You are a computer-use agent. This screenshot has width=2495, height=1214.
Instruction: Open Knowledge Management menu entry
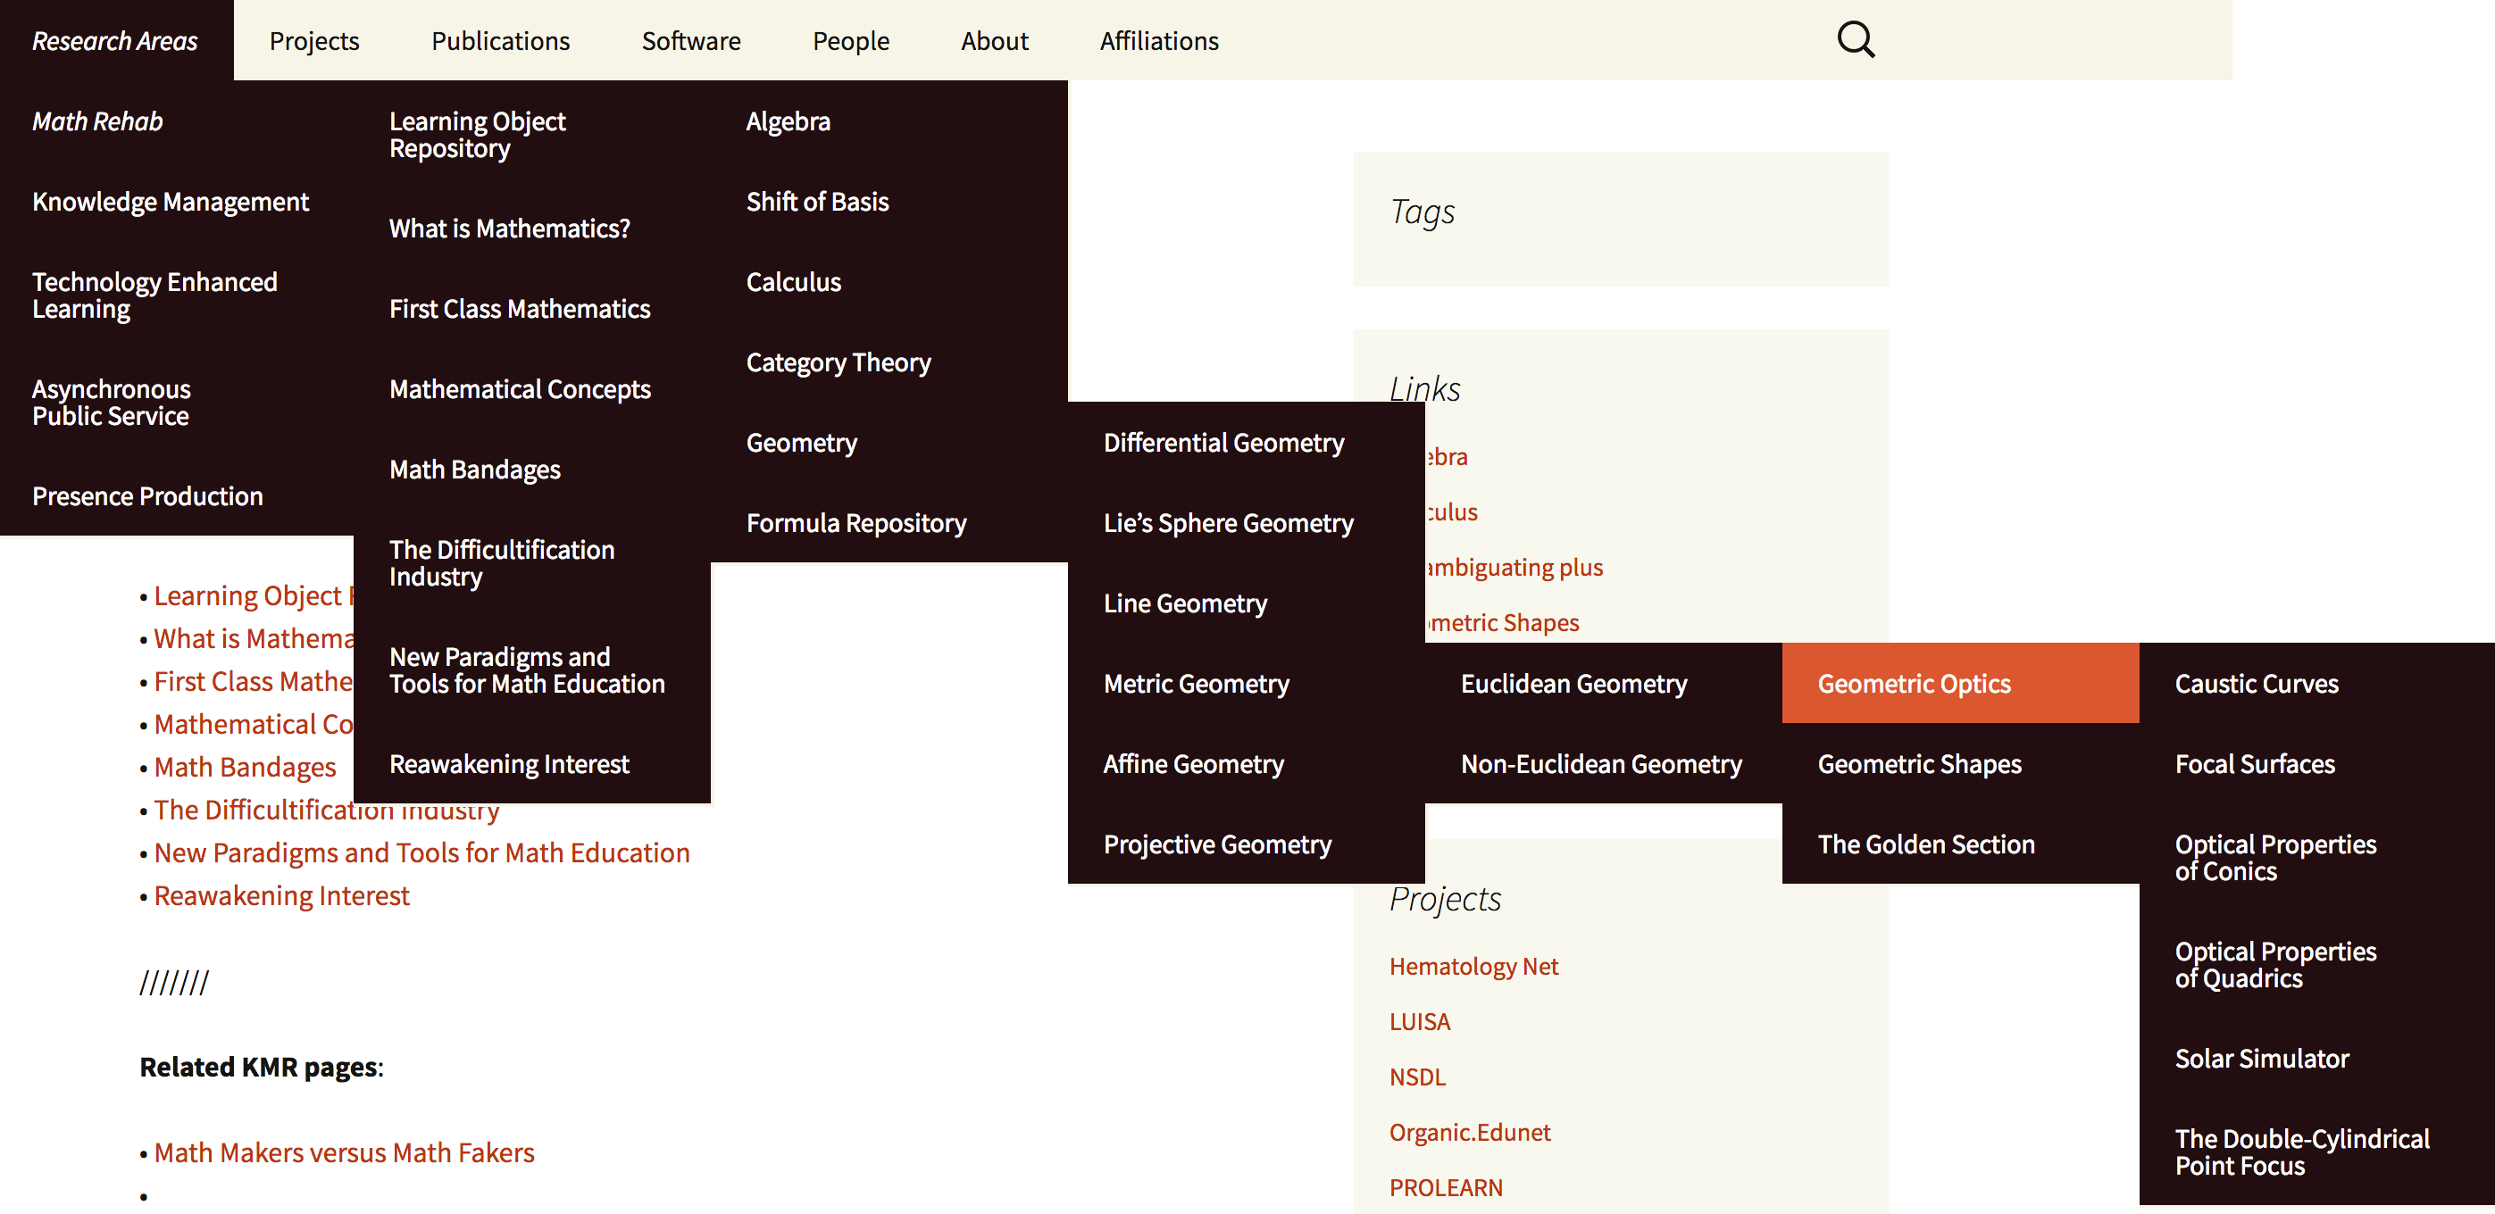click(x=170, y=202)
